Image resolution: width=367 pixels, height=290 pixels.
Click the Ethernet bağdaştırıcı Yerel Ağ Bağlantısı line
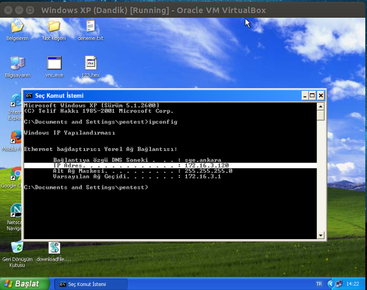pos(101,149)
